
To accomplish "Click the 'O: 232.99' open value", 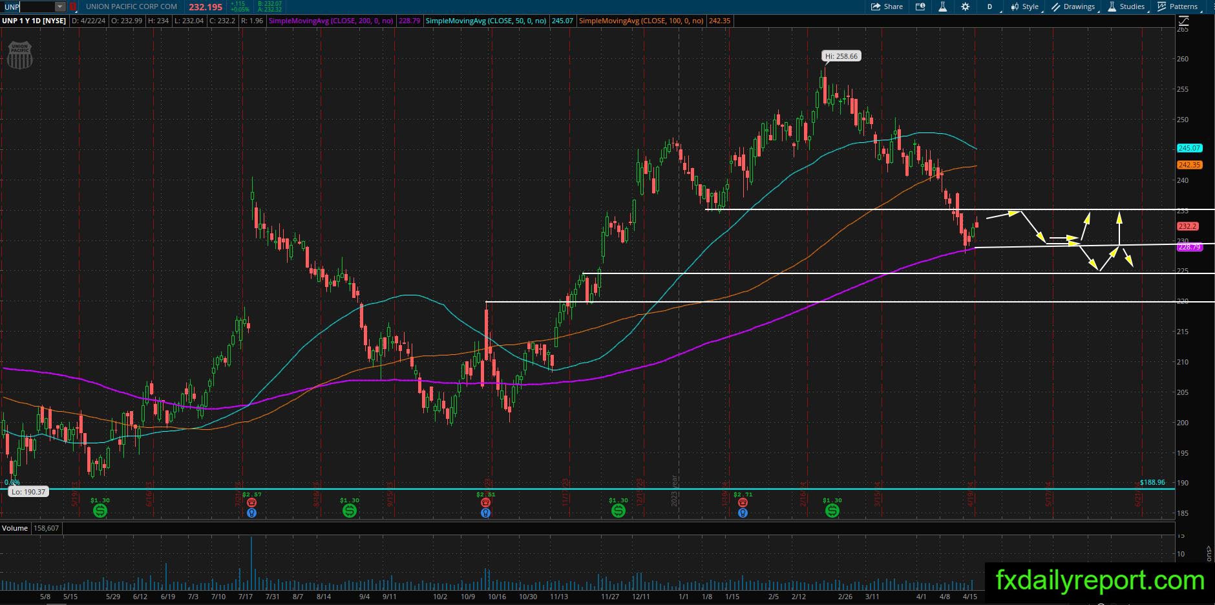I will (127, 21).
